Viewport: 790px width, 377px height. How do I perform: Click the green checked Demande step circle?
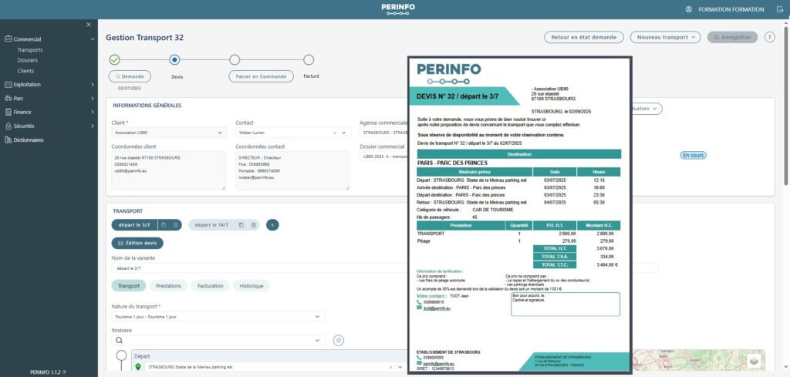(x=114, y=59)
